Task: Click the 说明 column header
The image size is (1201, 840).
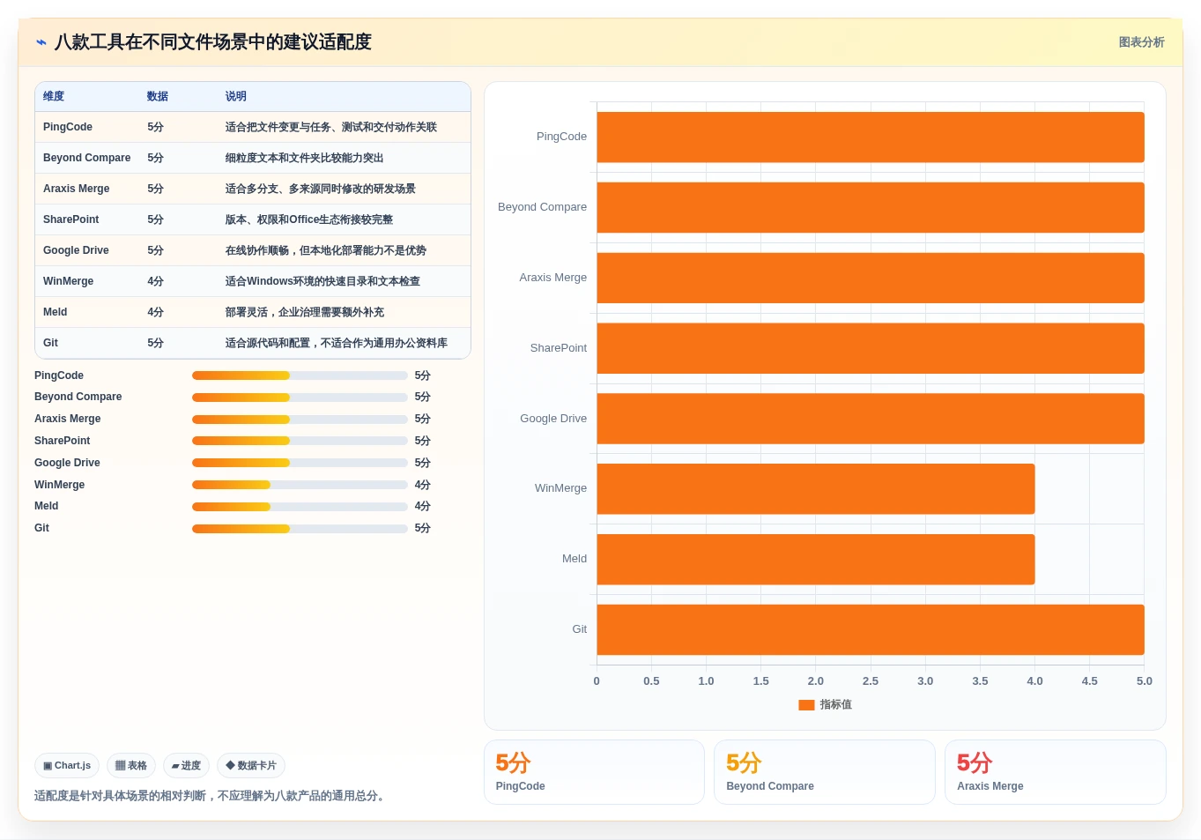Action: (x=236, y=96)
